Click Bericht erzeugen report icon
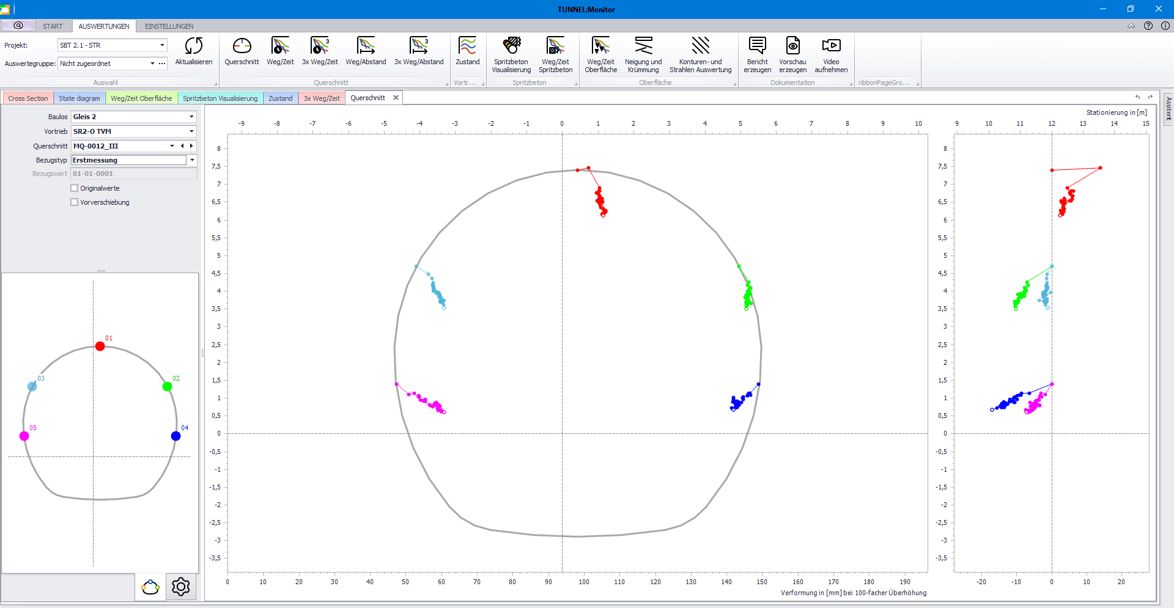Viewport: 1174px width, 608px height. (757, 46)
